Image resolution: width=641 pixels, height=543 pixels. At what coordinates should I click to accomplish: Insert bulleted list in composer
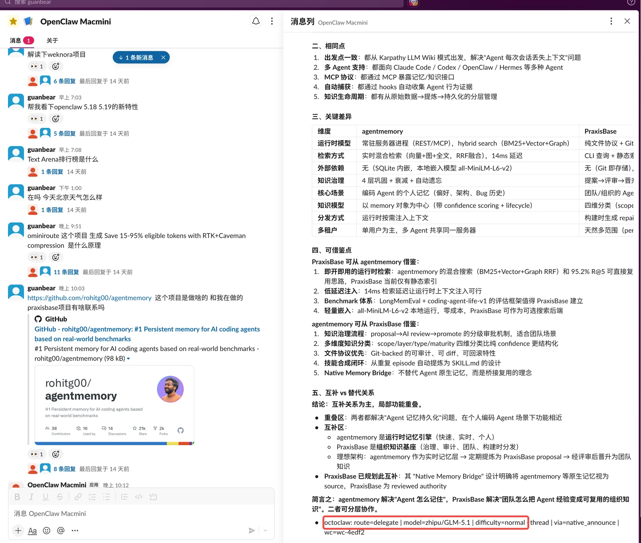[x=106, y=497]
